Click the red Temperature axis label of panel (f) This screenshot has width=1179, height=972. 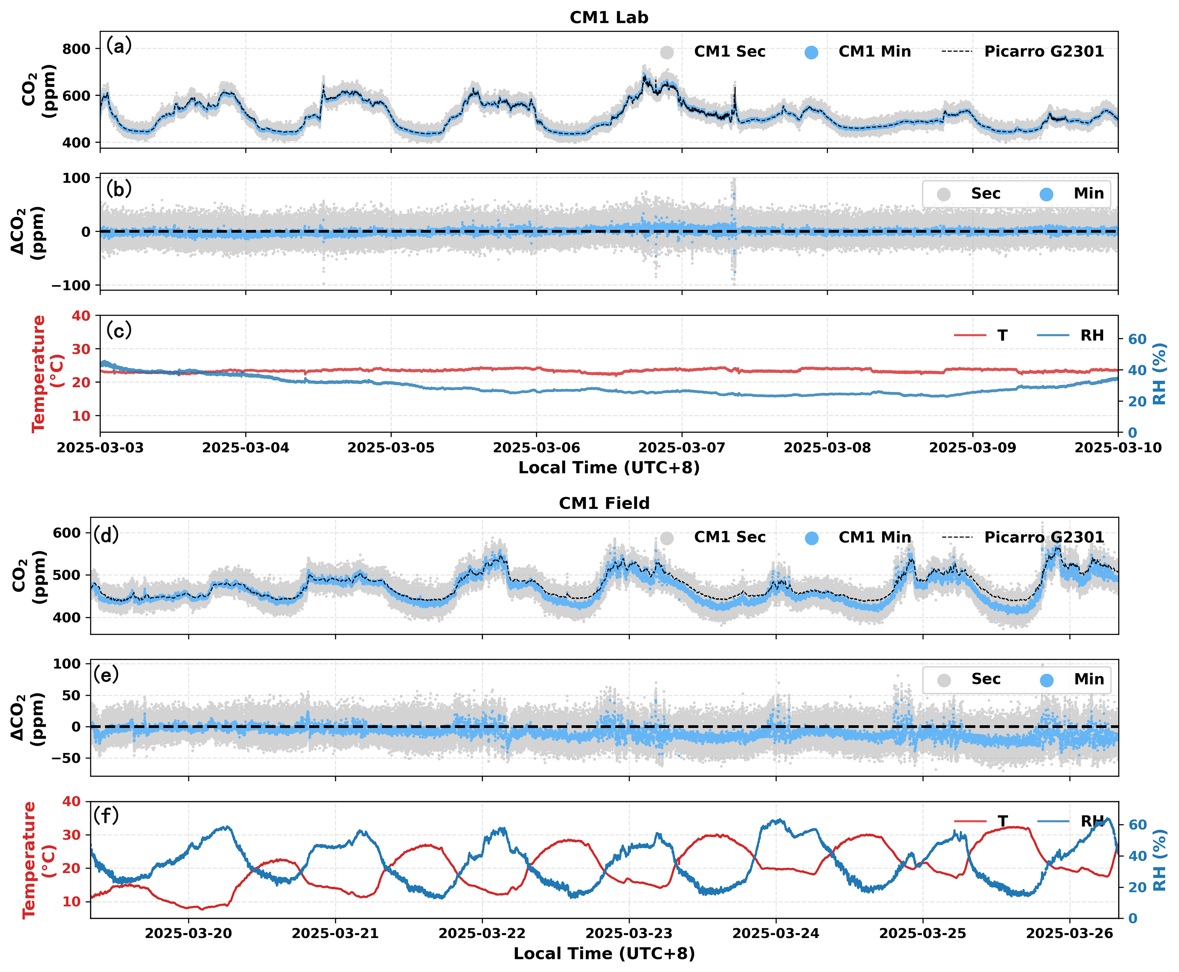(x=29, y=860)
